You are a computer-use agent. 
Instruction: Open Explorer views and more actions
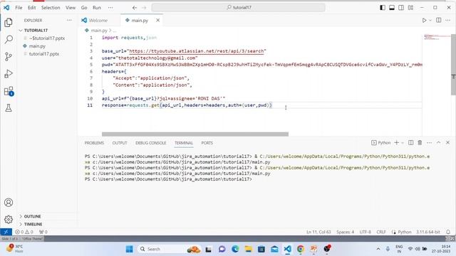pyautogui.click(x=69, y=20)
